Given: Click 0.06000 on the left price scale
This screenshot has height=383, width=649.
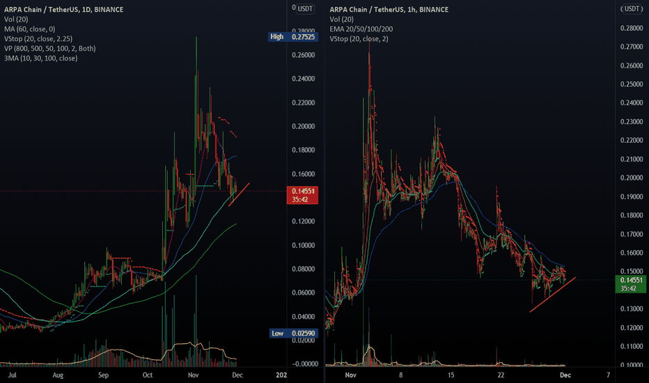Looking at the screenshot, I should coord(304,292).
